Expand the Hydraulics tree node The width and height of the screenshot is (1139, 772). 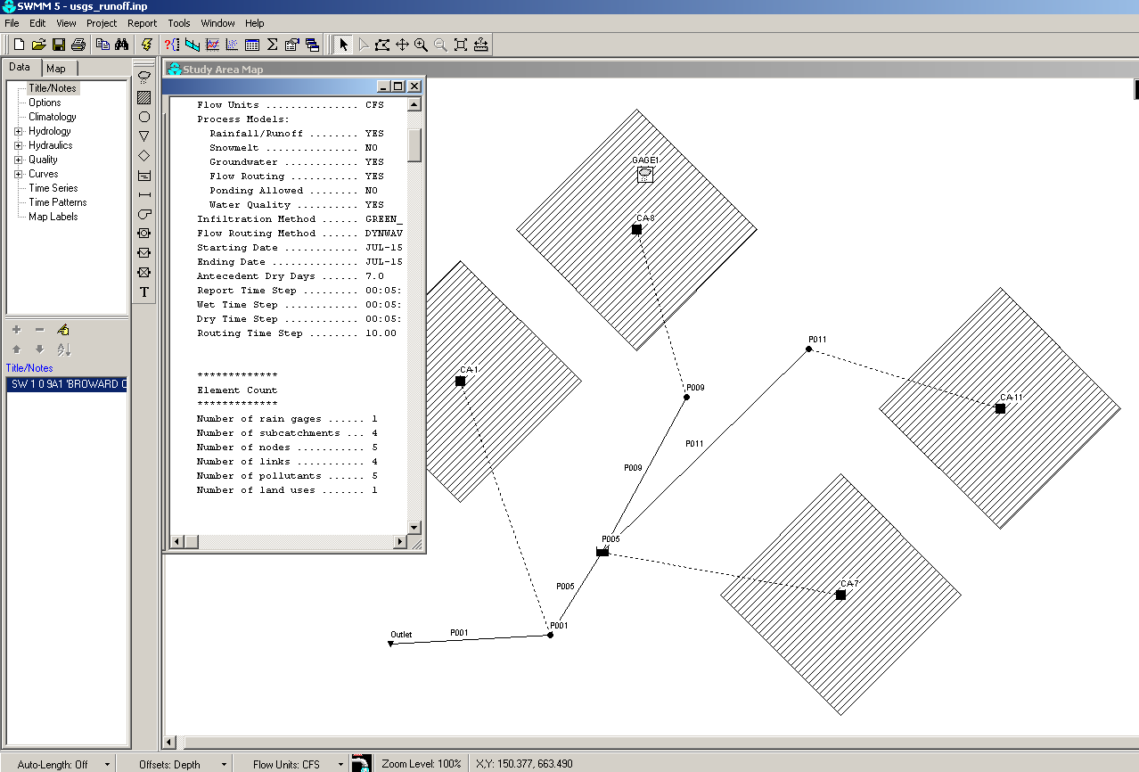click(18, 145)
